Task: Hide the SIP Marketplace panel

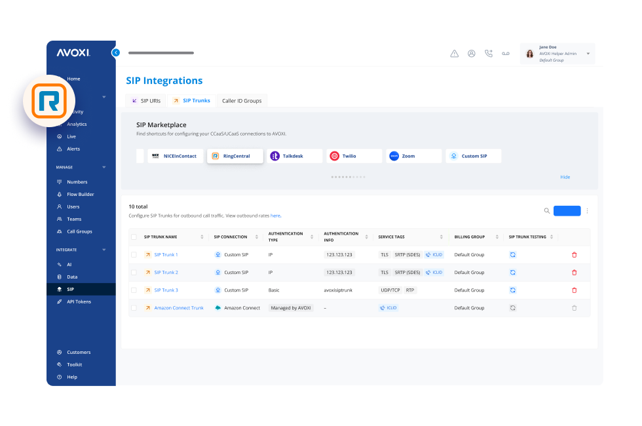Action: [x=565, y=177]
